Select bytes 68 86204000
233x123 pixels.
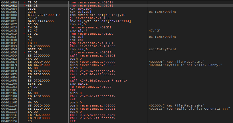pyautogui.click(x=39, y=65)
